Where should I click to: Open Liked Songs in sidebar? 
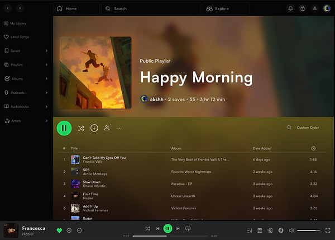tap(16, 37)
